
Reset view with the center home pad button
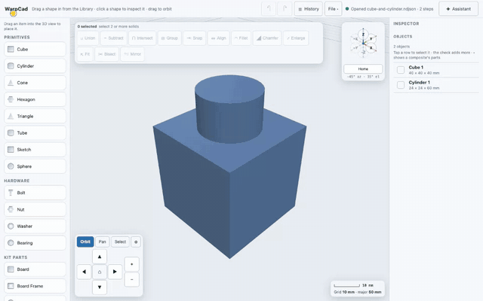click(100, 272)
